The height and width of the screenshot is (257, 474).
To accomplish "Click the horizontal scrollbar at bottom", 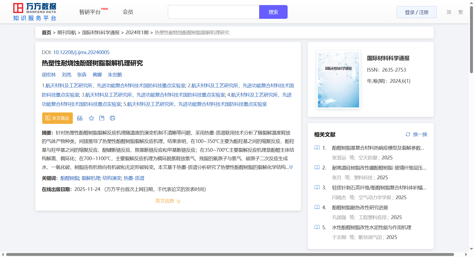I will click(x=230, y=255).
